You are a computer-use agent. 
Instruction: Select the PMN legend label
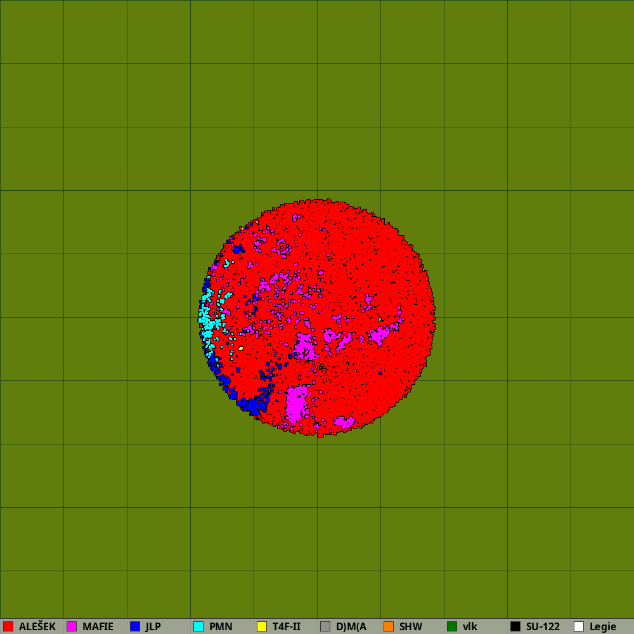tap(221, 626)
